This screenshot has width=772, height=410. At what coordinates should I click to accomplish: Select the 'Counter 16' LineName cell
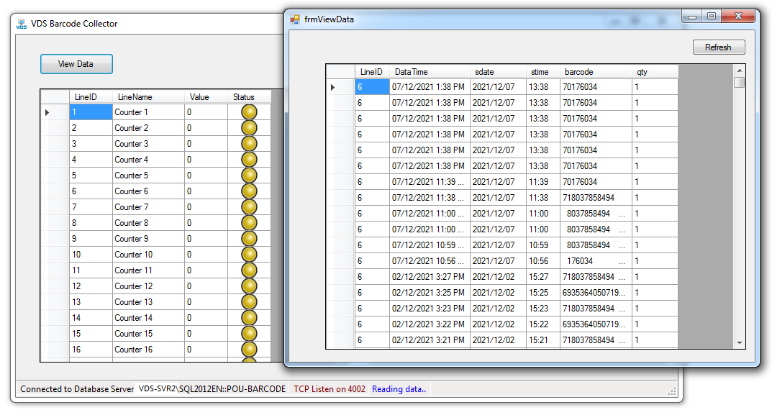click(149, 350)
